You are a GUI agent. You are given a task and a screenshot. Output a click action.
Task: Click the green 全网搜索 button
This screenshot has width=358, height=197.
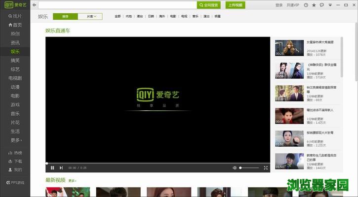click(209, 5)
